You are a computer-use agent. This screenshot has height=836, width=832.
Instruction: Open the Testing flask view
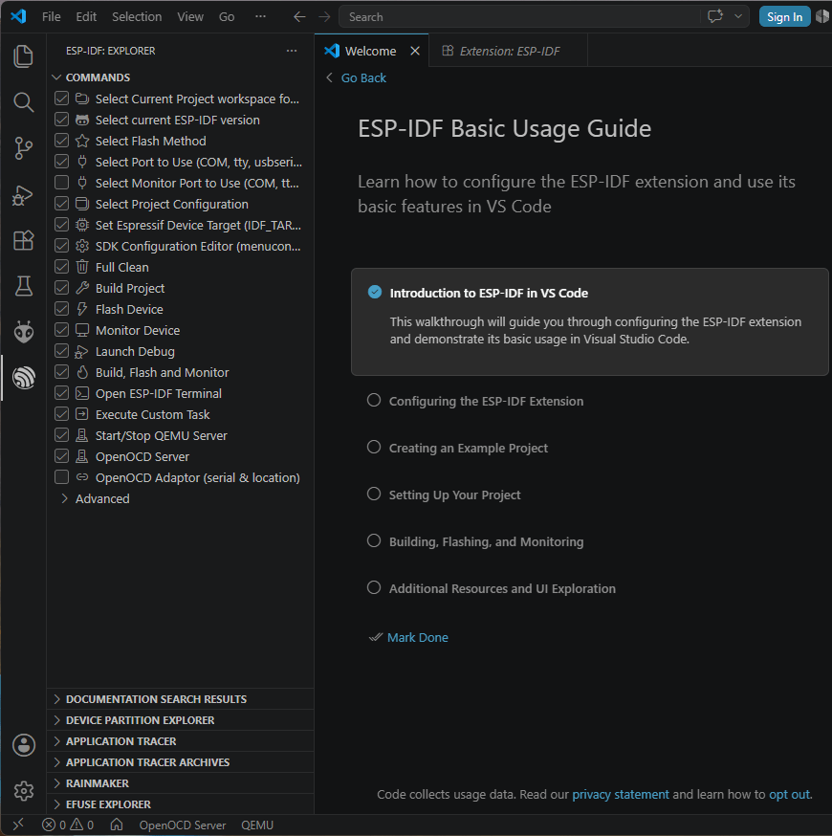pyautogui.click(x=23, y=286)
